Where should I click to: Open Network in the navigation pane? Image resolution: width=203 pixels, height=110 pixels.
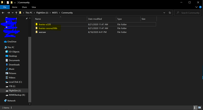click(10, 101)
